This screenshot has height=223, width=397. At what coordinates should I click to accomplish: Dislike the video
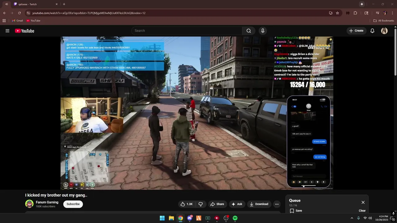click(201, 204)
